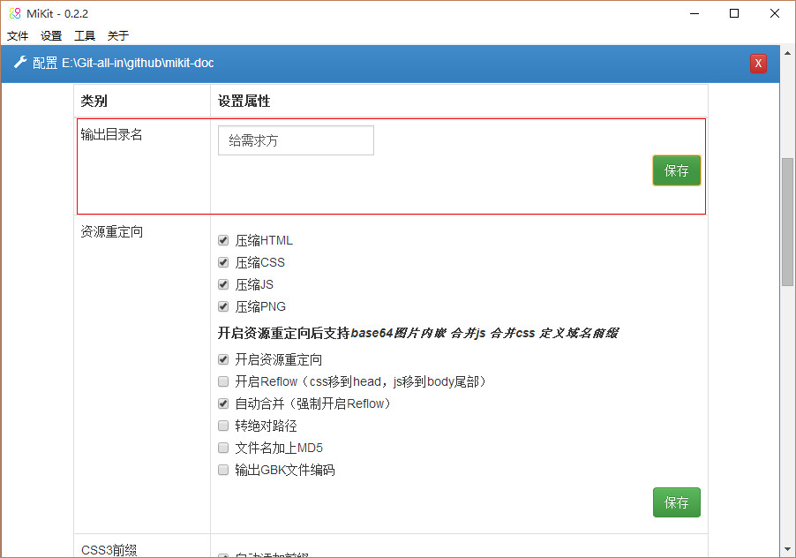Click the 输出目录名 category label
The width and height of the screenshot is (796, 558).
click(x=112, y=134)
